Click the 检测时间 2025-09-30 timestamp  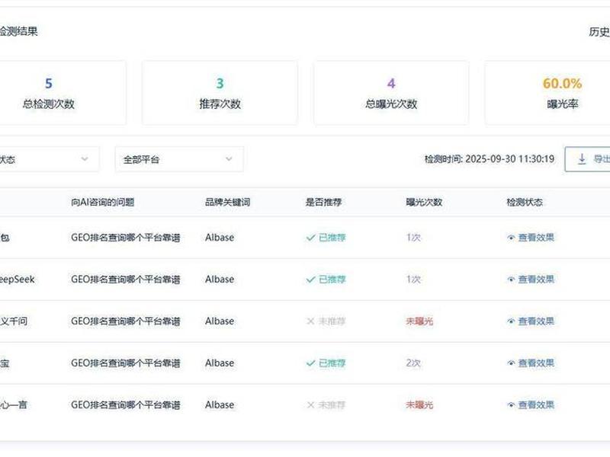pos(490,159)
